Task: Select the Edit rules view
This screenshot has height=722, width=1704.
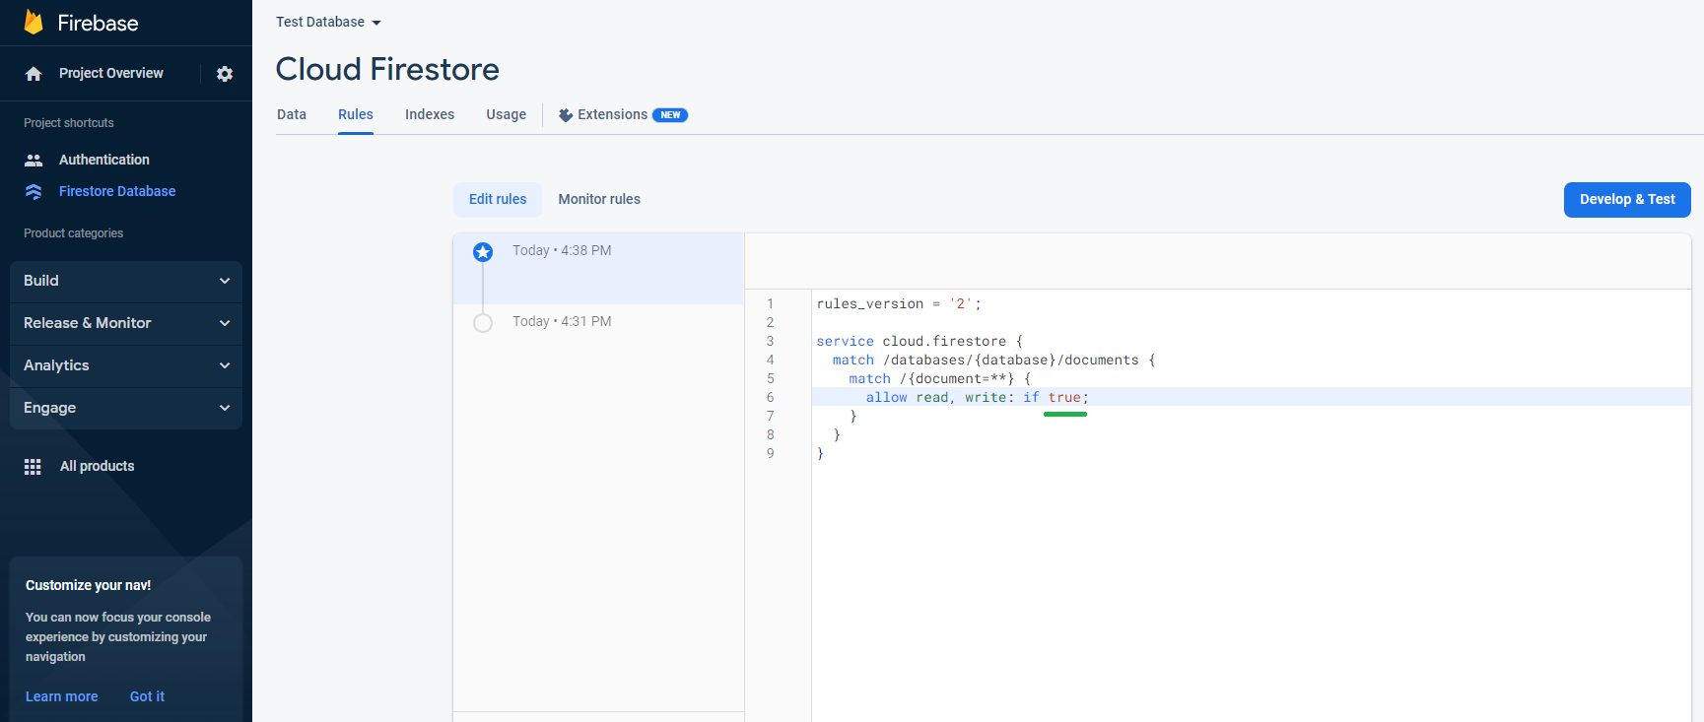Action: 498,199
